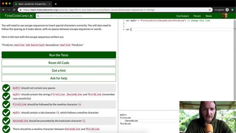Click '\SecondLine' in the output console
The width and height of the screenshot is (236, 133).
[131, 121]
